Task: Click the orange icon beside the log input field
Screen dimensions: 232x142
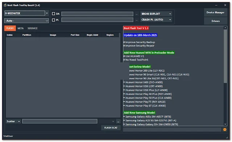Action: (225, 130)
